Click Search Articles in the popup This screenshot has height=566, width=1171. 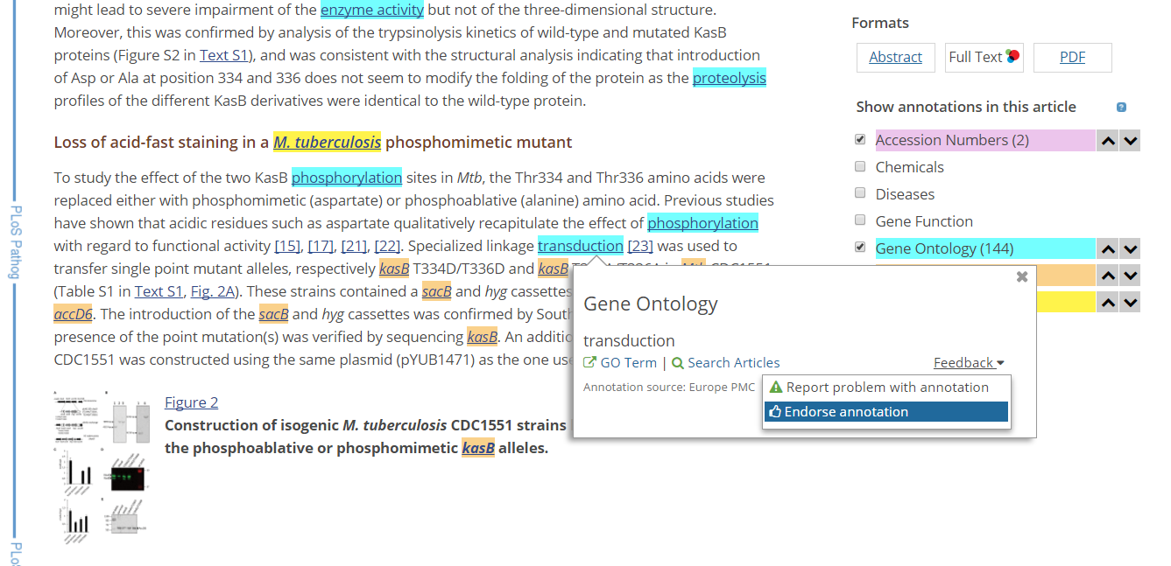[726, 363]
